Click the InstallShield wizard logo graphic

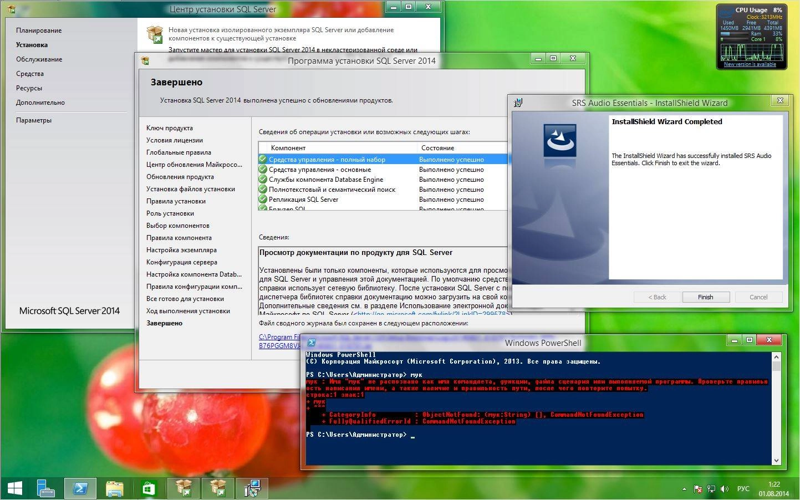point(559,140)
